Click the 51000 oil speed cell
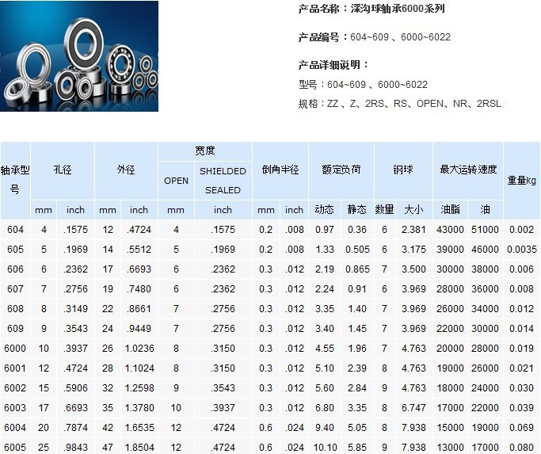The width and height of the screenshot is (541, 454). [x=485, y=230]
